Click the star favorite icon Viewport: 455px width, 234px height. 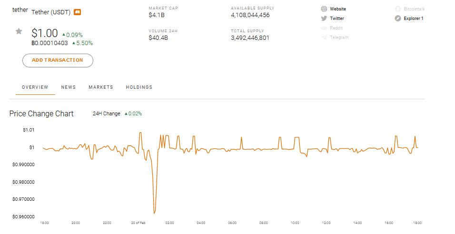click(x=19, y=31)
